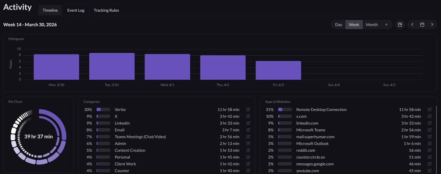Click edit icon for Content Creation category
The height and width of the screenshot is (174, 441).
tap(248, 150)
